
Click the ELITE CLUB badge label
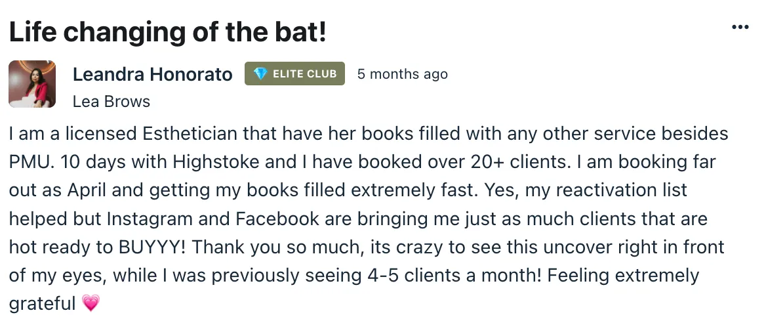coord(295,74)
